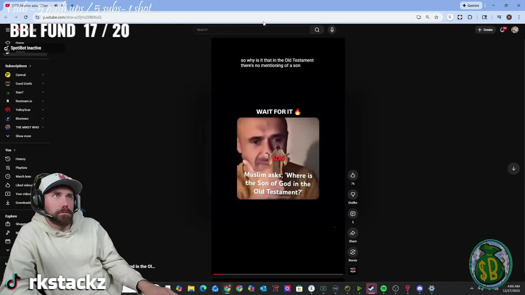Focus the YouTube Search input field
The height and width of the screenshot is (295, 525).
coord(252,29)
